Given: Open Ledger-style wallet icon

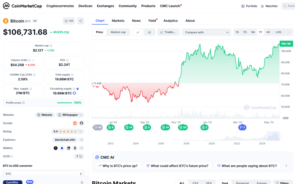Looking at the screenshot, I should [69, 148].
